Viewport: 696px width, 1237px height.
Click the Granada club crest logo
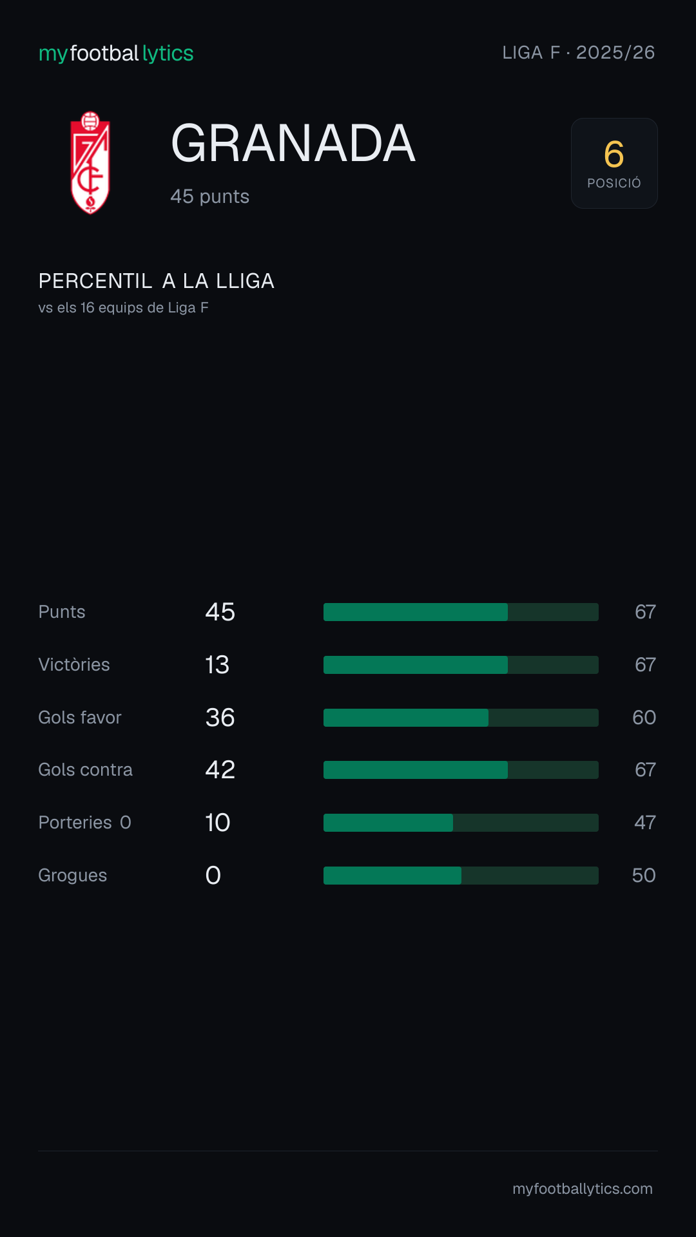(x=90, y=162)
